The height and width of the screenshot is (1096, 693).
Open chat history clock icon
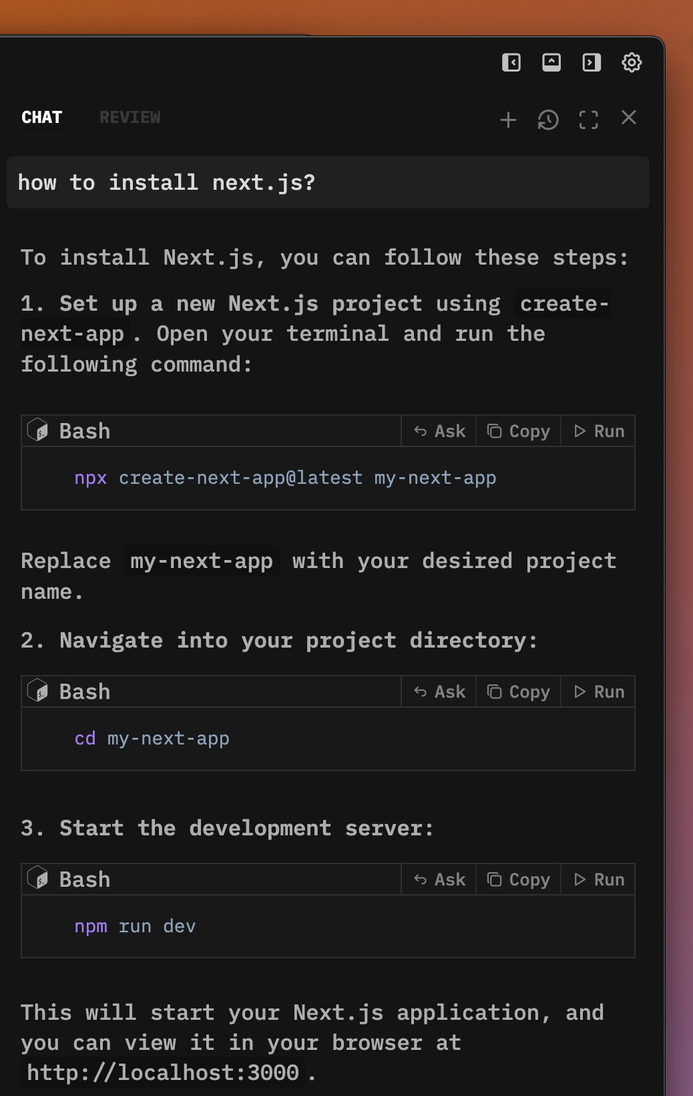(x=548, y=120)
